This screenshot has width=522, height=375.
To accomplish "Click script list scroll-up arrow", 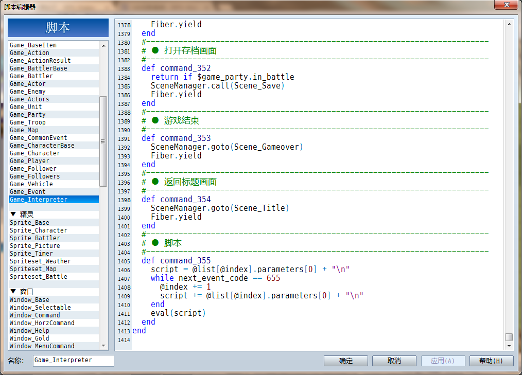I will click(103, 45).
